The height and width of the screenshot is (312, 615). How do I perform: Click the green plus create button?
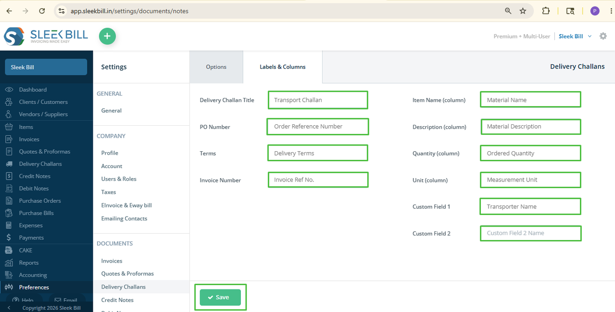pos(107,36)
